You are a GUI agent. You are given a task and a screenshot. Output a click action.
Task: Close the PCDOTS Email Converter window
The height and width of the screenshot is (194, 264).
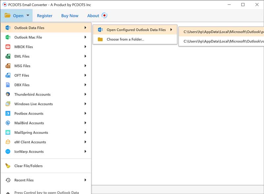point(257,5)
